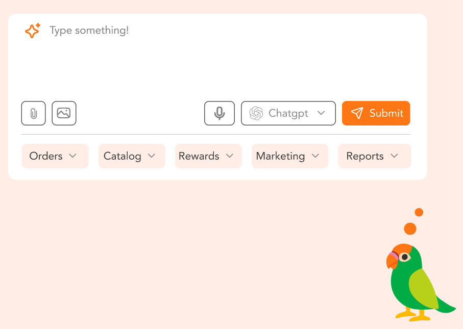
Task: Click the small orange thought bubble dot
Action: tap(419, 212)
